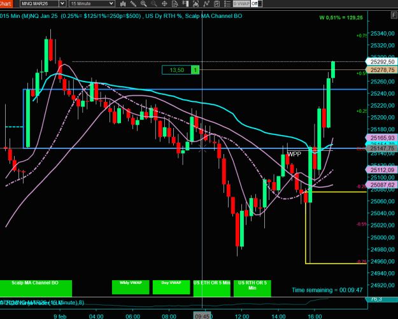Click the 13,50 position P&L marker
Screen dimensions: 398x319
tap(176, 70)
